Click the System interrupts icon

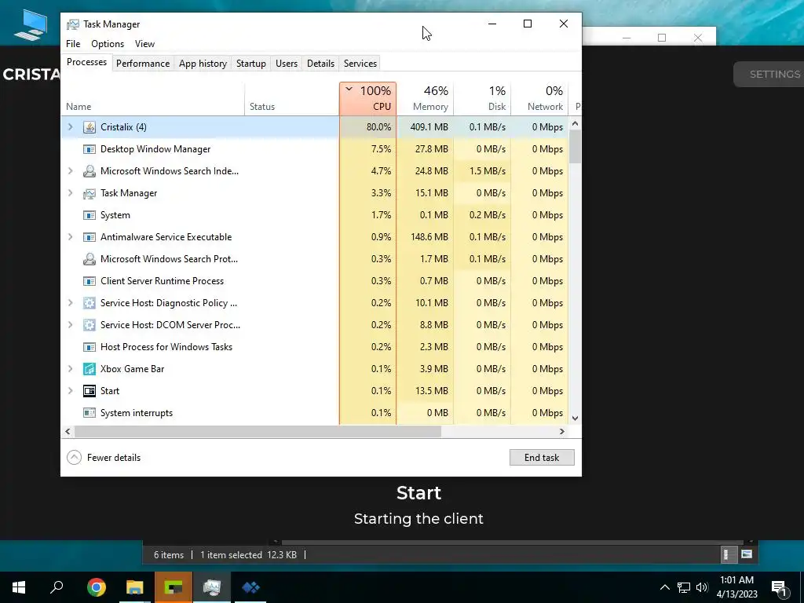tap(90, 413)
